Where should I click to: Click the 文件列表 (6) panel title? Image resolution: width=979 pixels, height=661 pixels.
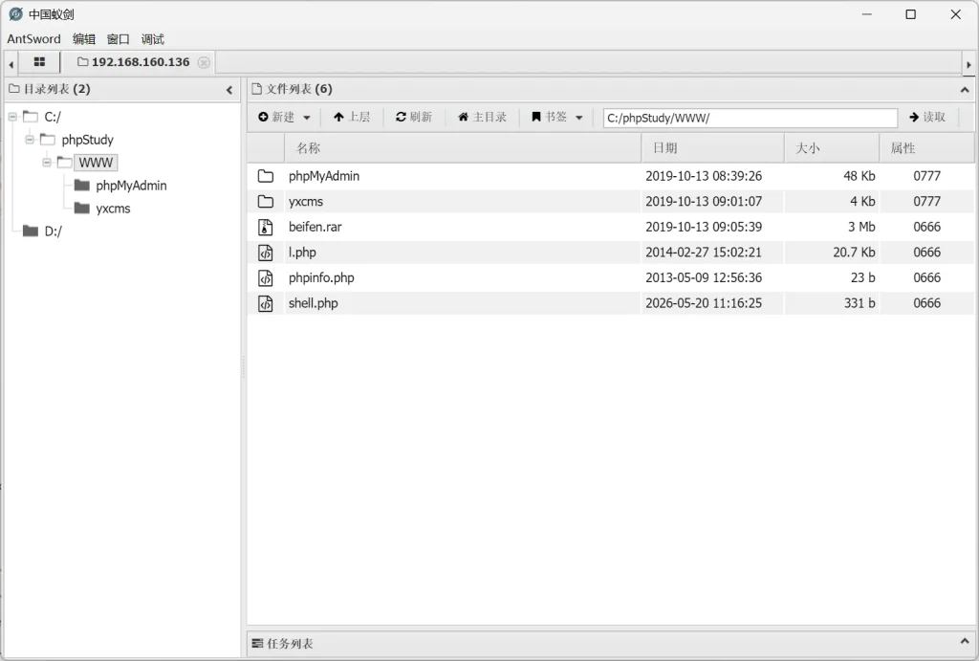299,89
